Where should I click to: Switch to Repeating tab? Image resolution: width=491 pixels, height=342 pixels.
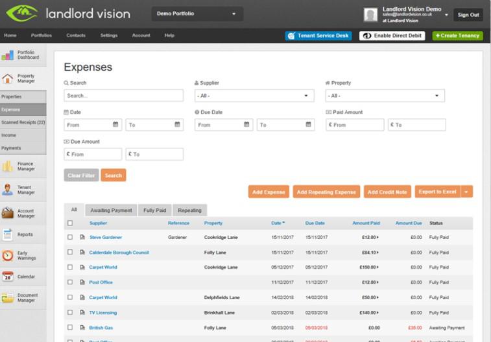point(189,211)
